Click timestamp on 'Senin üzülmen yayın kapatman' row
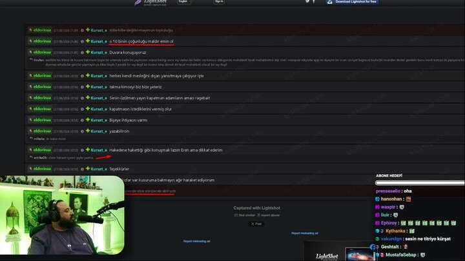 (66, 98)
